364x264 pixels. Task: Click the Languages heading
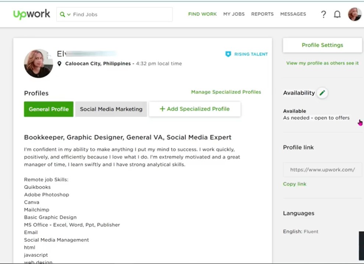(298, 213)
